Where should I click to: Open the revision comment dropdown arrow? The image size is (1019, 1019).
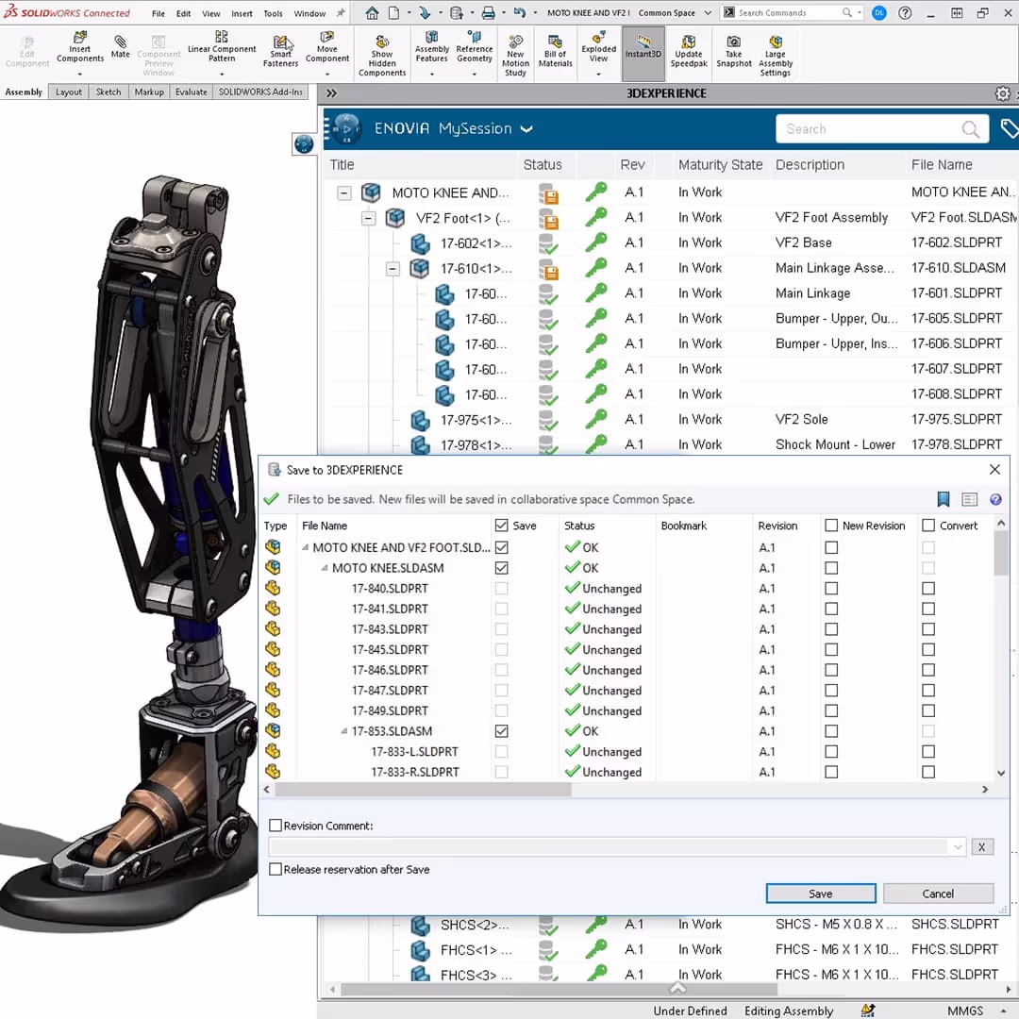click(x=957, y=846)
